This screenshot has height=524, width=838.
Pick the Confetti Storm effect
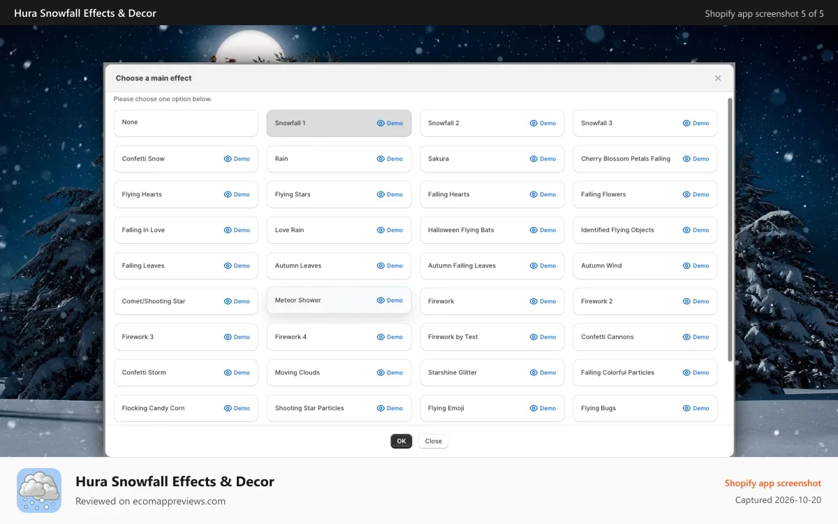coord(186,372)
